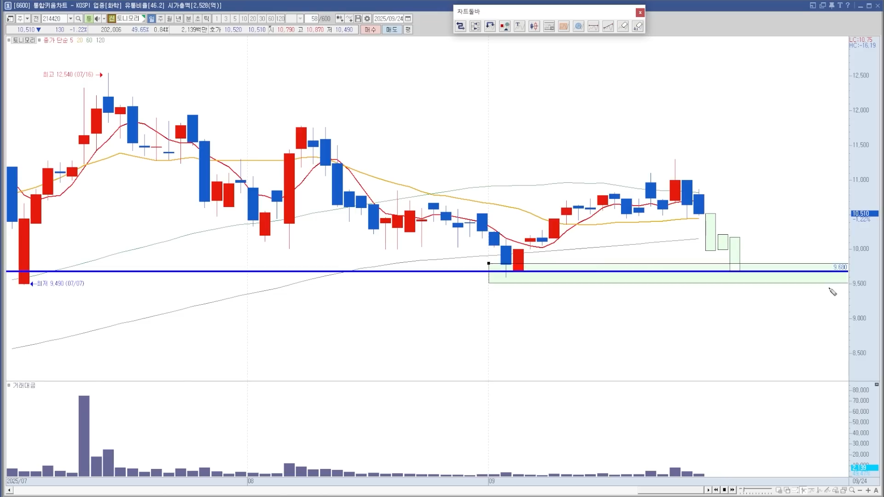
Task: Toggle the minute (분) period button
Action: [188, 19]
